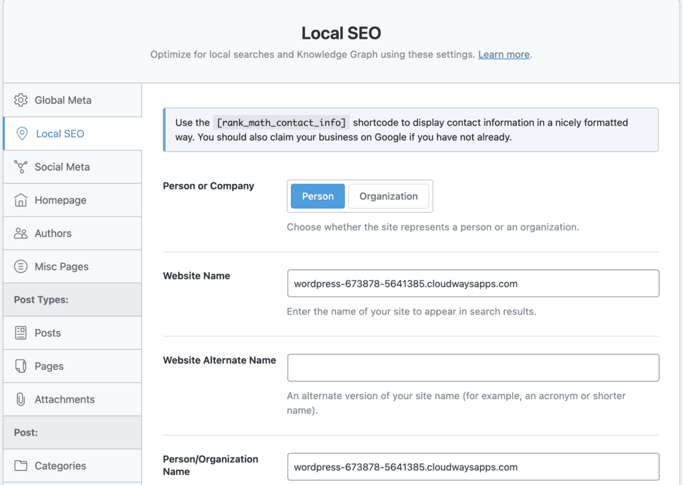Click the Post Types: section header
The width and height of the screenshot is (683, 485).
pos(41,300)
